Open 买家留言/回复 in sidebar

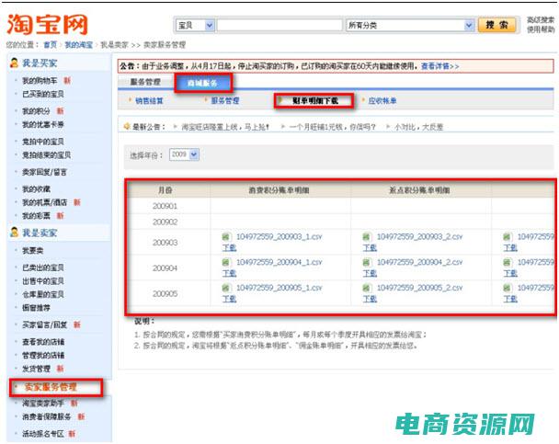click(44, 324)
